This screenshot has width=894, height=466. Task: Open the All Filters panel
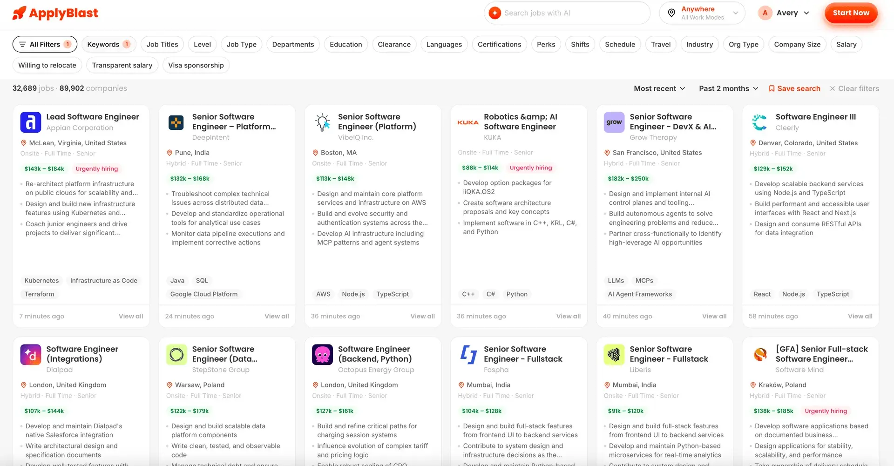point(45,44)
